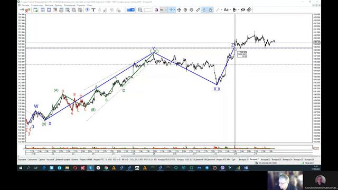Click the key connection icon in toolbar
The height and width of the screenshot is (190, 338).
22,9
